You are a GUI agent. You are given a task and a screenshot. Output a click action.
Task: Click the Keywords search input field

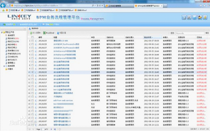(x=190, y=33)
